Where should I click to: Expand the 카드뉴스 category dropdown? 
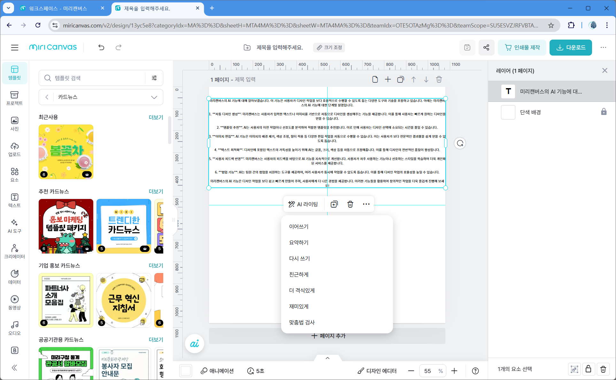154,97
